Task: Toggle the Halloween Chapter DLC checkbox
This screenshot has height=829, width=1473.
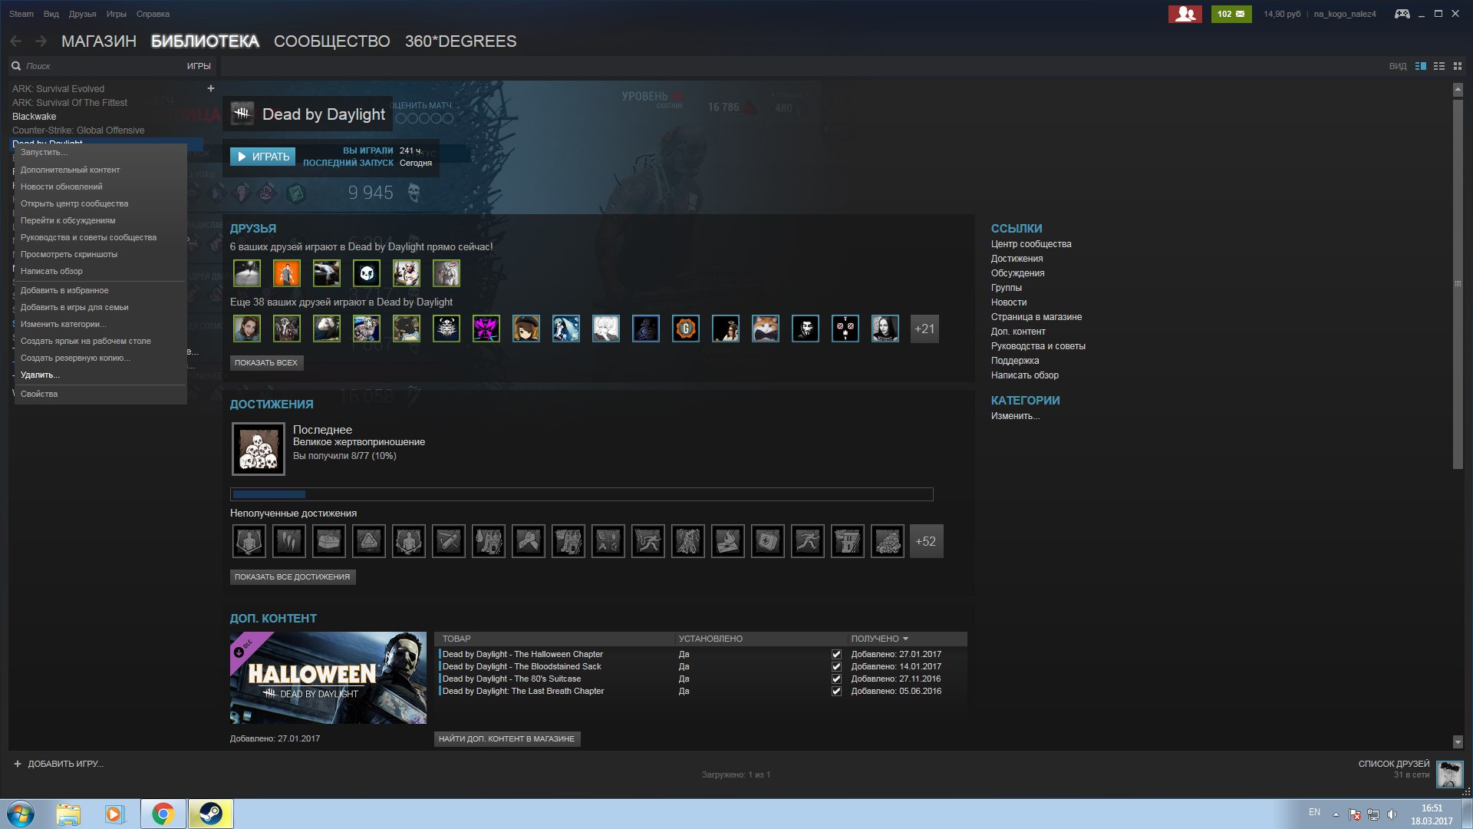Action: pos(836,655)
